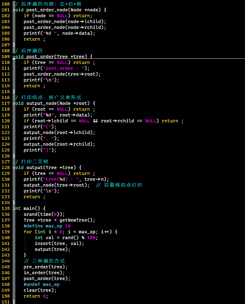
Task: Click output(tree) inside the for loop
Action: (52, 249)
